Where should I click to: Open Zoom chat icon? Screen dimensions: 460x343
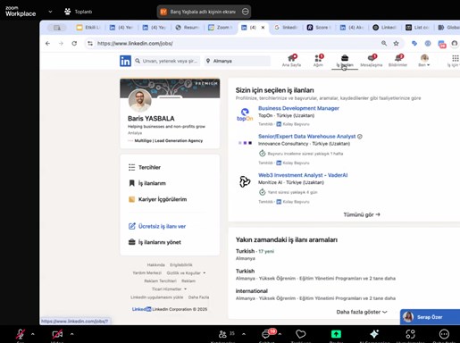click(x=265, y=334)
